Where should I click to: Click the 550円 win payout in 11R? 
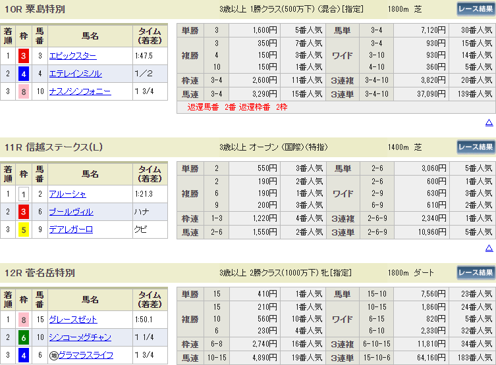pyautogui.click(x=267, y=168)
